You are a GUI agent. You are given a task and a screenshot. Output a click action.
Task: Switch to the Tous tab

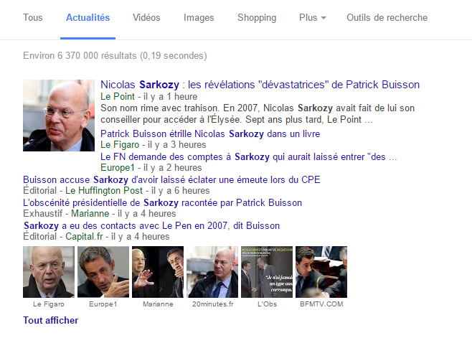(33, 17)
